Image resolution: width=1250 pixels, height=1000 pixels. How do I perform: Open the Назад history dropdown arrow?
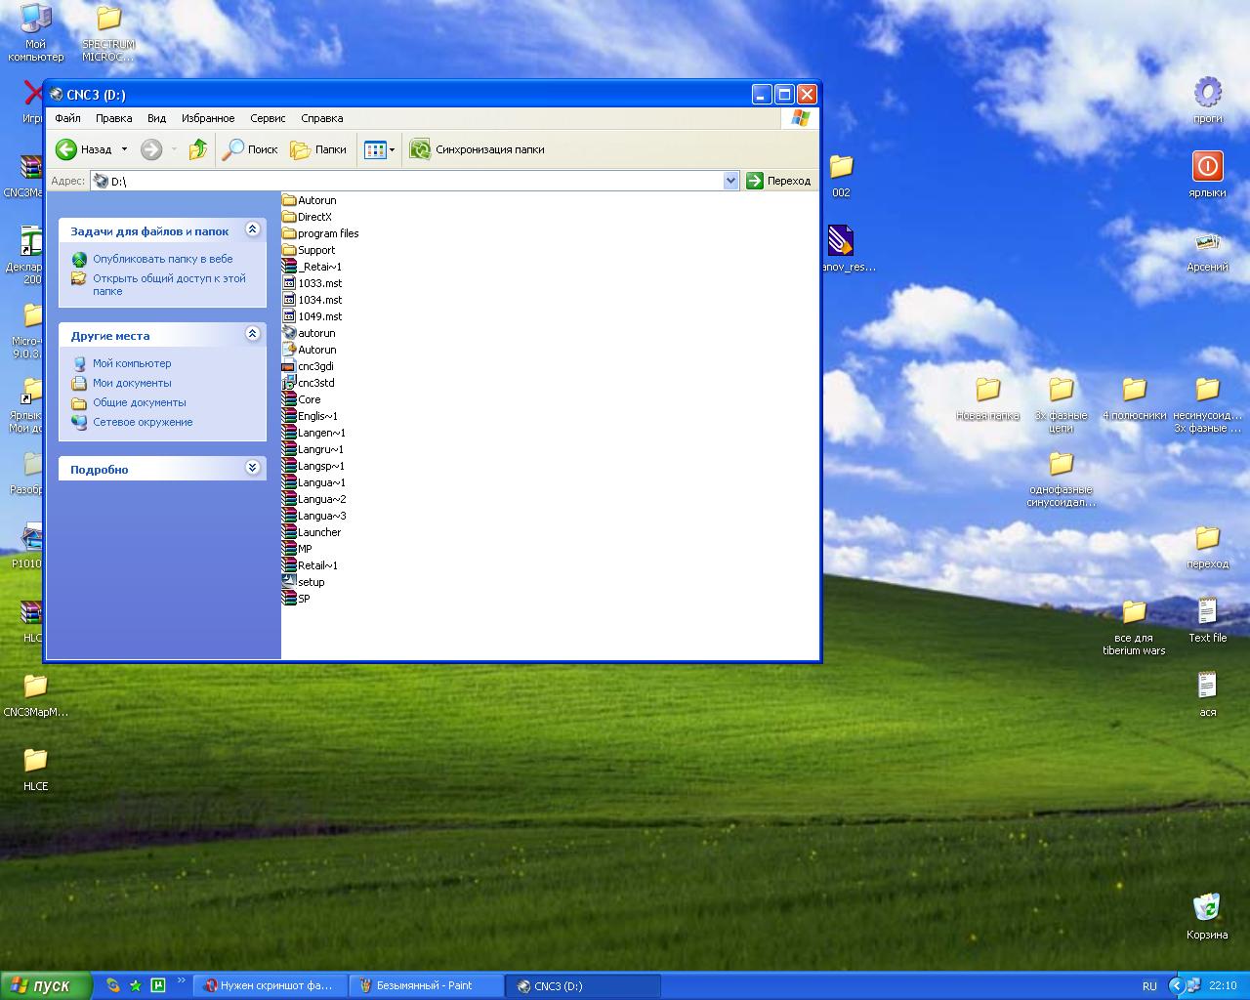[124, 149]
